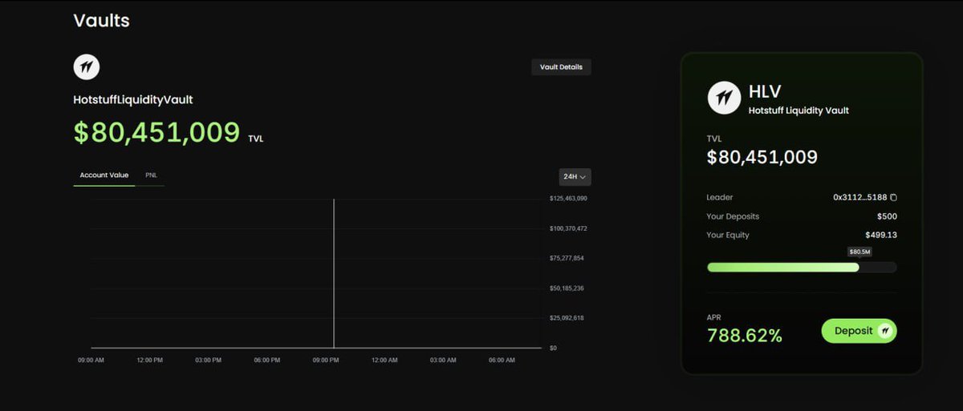Click the HotstuffLiquidityVault round logo icon
Screen dimensions: 963x411
[87, 66]
